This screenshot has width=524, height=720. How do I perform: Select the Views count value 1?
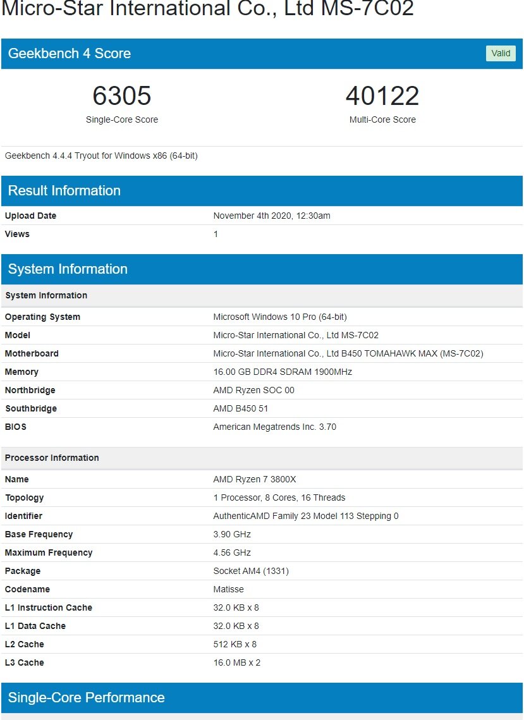[216, 234]
